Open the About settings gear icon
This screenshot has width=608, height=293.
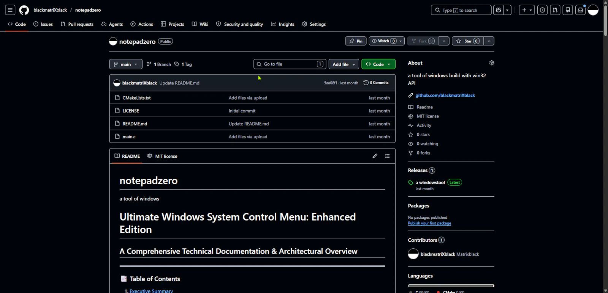[x=492, y=63]
